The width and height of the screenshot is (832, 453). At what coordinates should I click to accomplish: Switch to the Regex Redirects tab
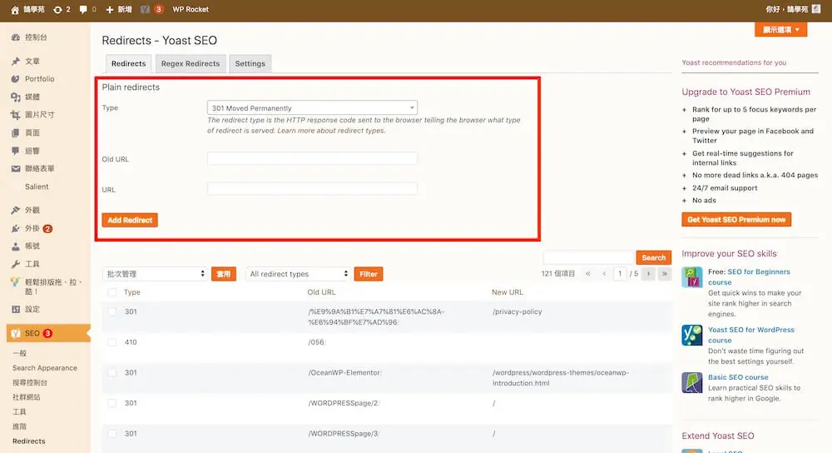click(191, 63)
